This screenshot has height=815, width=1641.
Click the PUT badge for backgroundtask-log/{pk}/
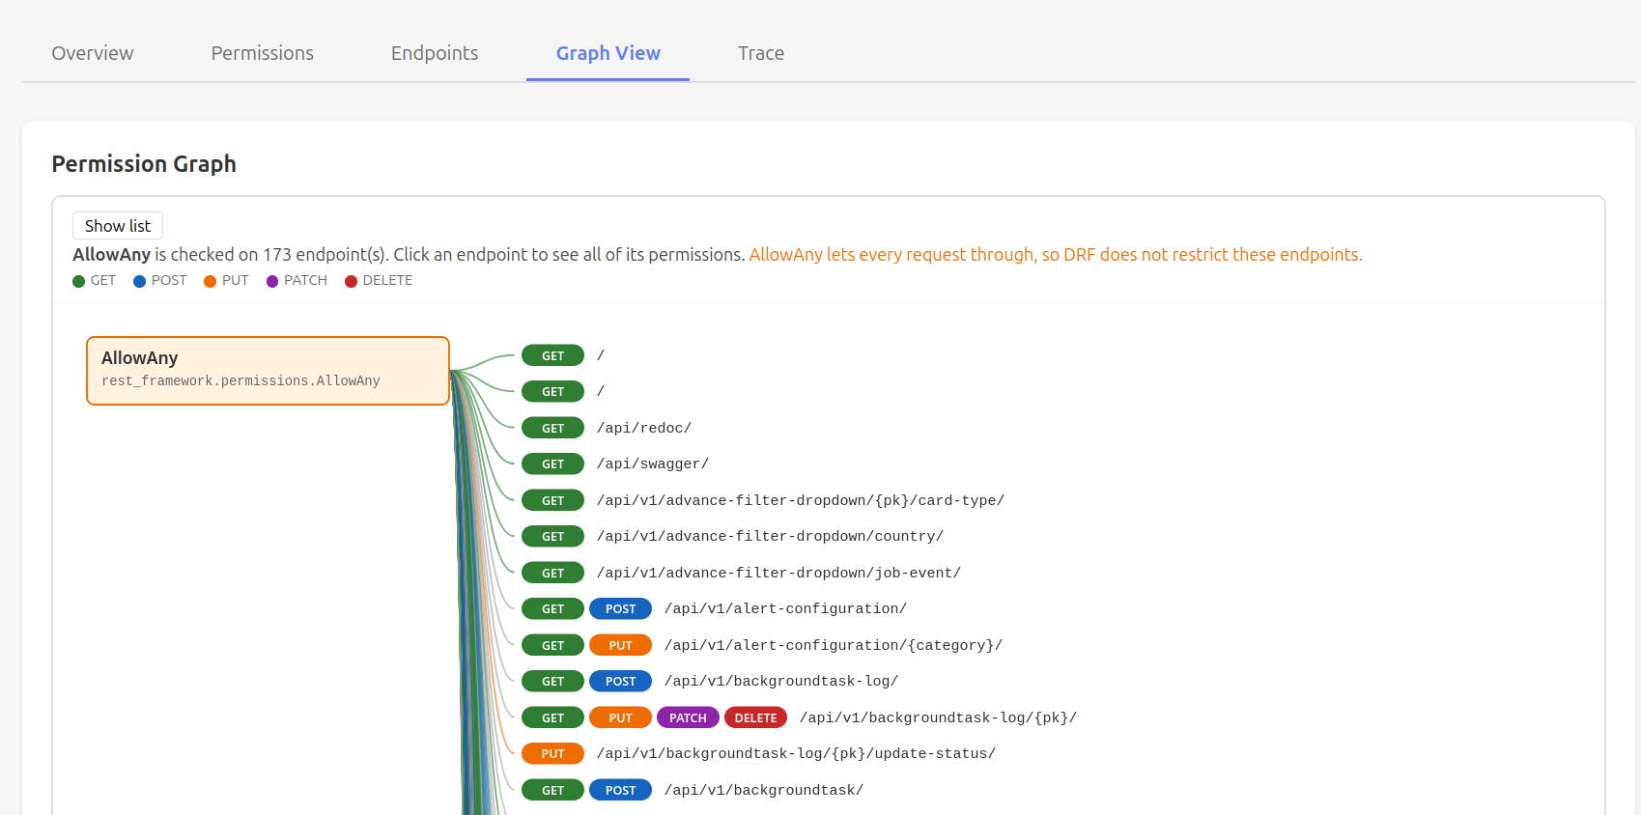coord(620,717)
